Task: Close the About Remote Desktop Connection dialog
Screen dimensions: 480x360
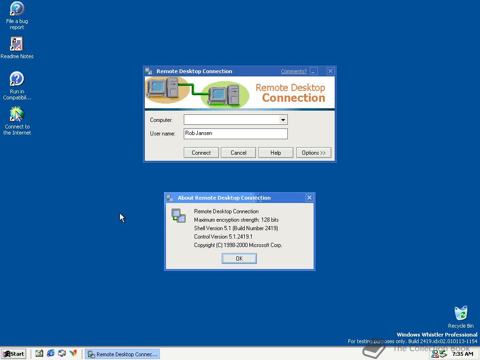Action: tap(309, 197)
